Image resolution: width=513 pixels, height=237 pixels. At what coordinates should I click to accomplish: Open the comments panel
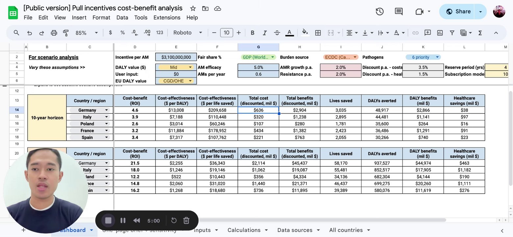coord(399,12)
